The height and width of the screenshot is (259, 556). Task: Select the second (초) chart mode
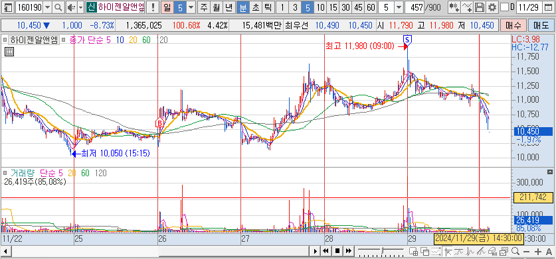(x=255, y=7)
